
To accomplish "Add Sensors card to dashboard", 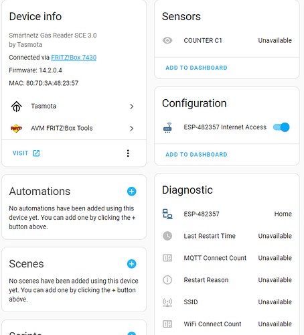I will click(196, 68).
